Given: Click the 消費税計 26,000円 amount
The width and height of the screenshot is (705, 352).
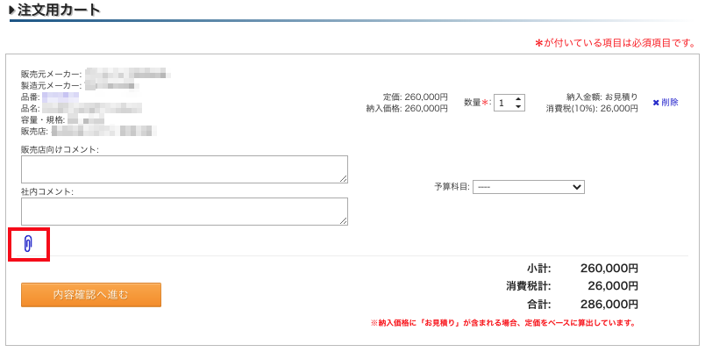Looking at the screenshot, I should [613, 286].
